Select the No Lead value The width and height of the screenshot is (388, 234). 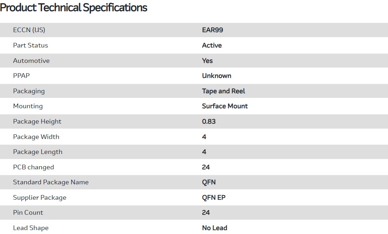point(215,228)
